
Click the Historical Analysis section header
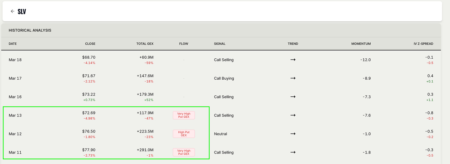30,30
